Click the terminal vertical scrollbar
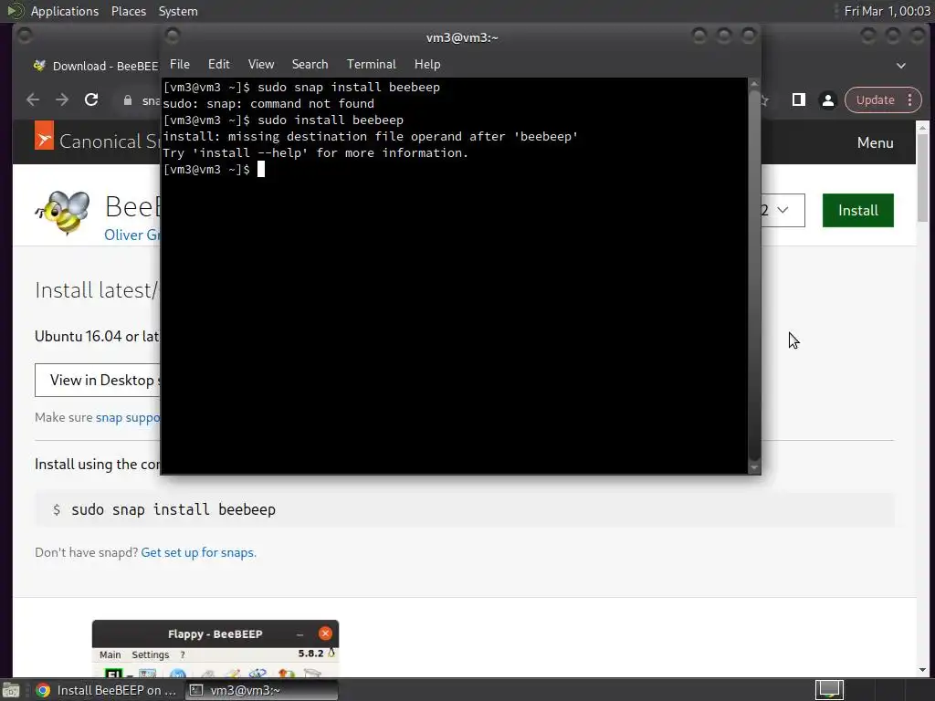935x701 pixels. pyautogui.click(x=753, y=275)
